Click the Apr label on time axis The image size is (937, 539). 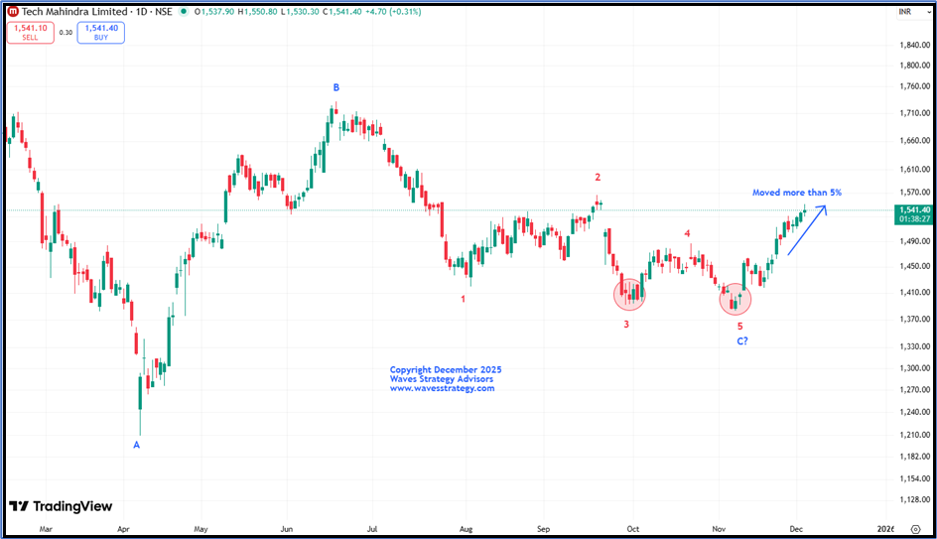click(123, 529)
